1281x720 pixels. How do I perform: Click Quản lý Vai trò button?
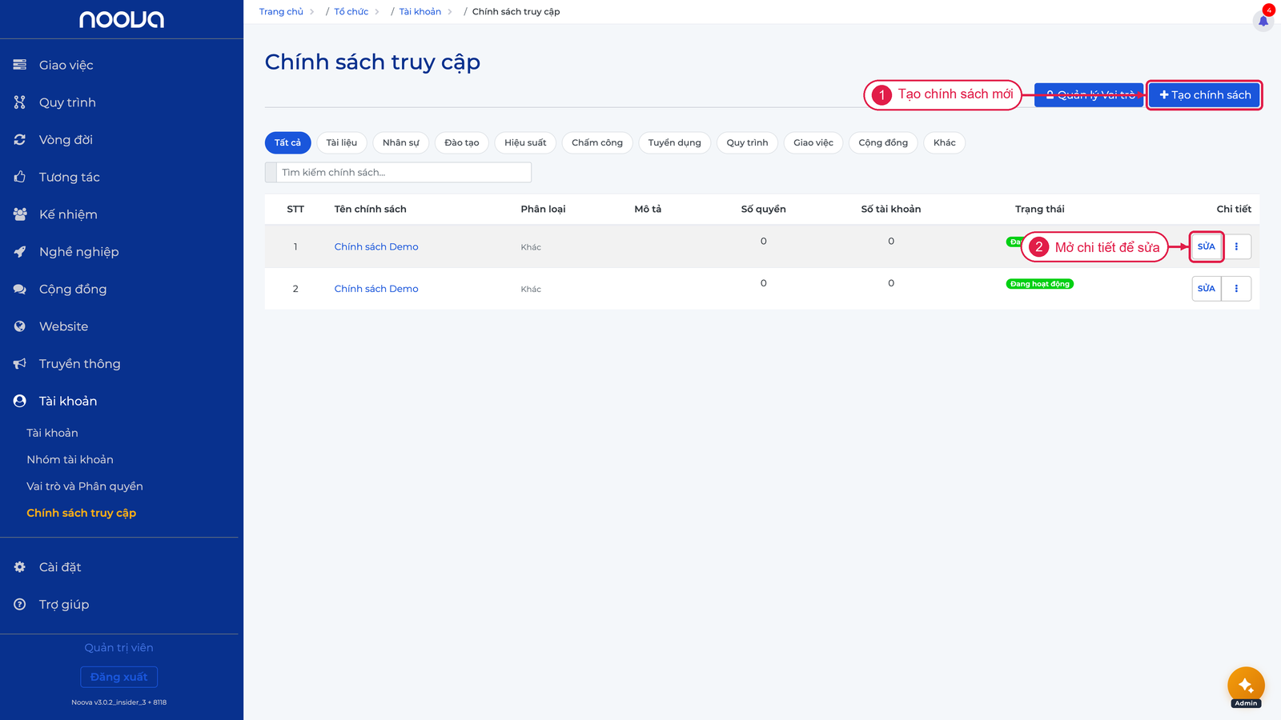[x=1089, y=95]
